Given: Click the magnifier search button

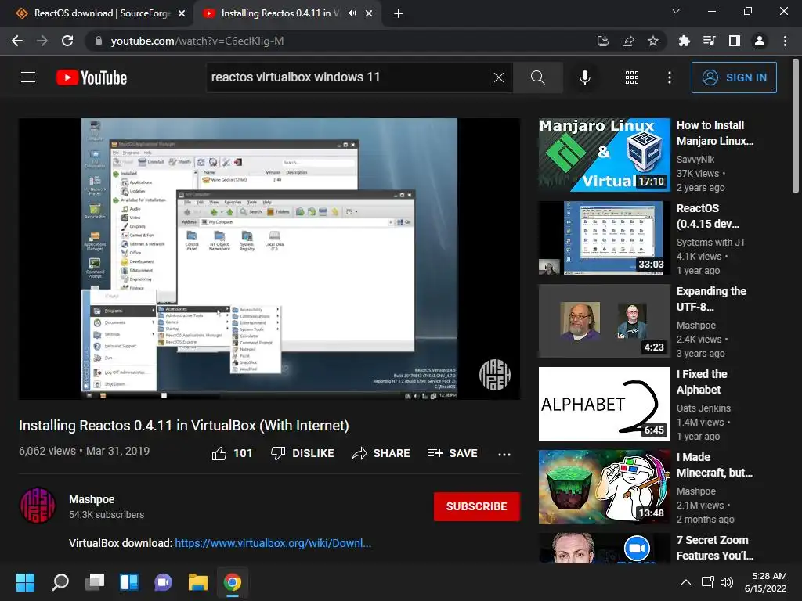Looking at the screenshot, I should click(x=537, y=77).
